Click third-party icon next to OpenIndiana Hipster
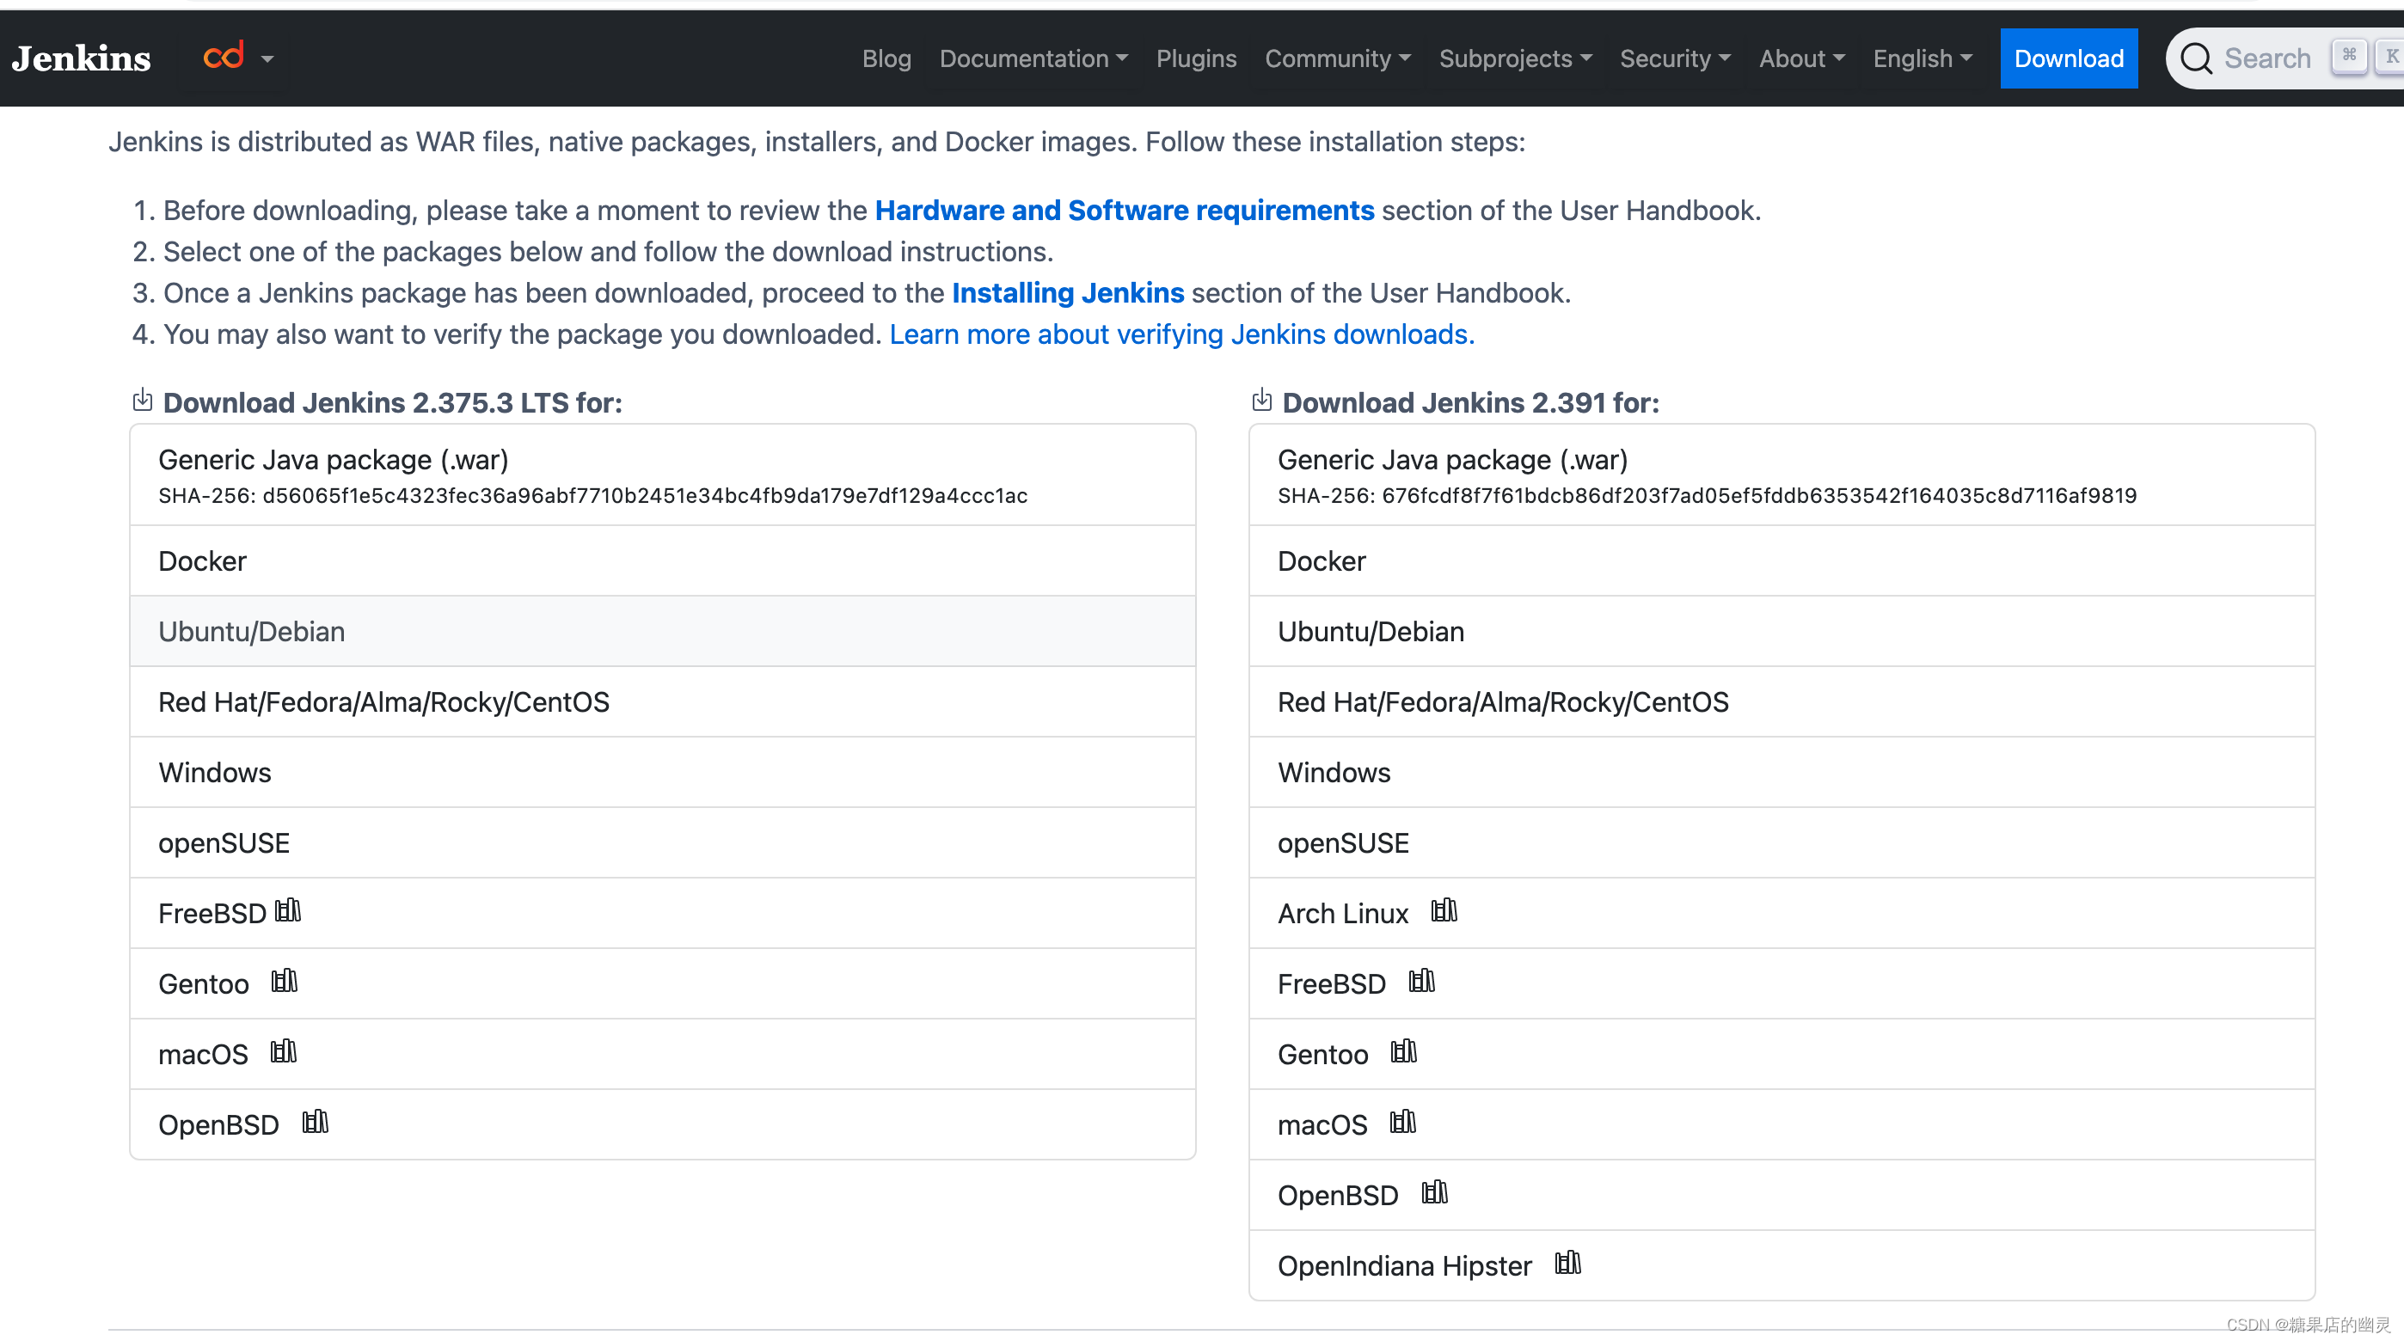 point(1567,1263)
